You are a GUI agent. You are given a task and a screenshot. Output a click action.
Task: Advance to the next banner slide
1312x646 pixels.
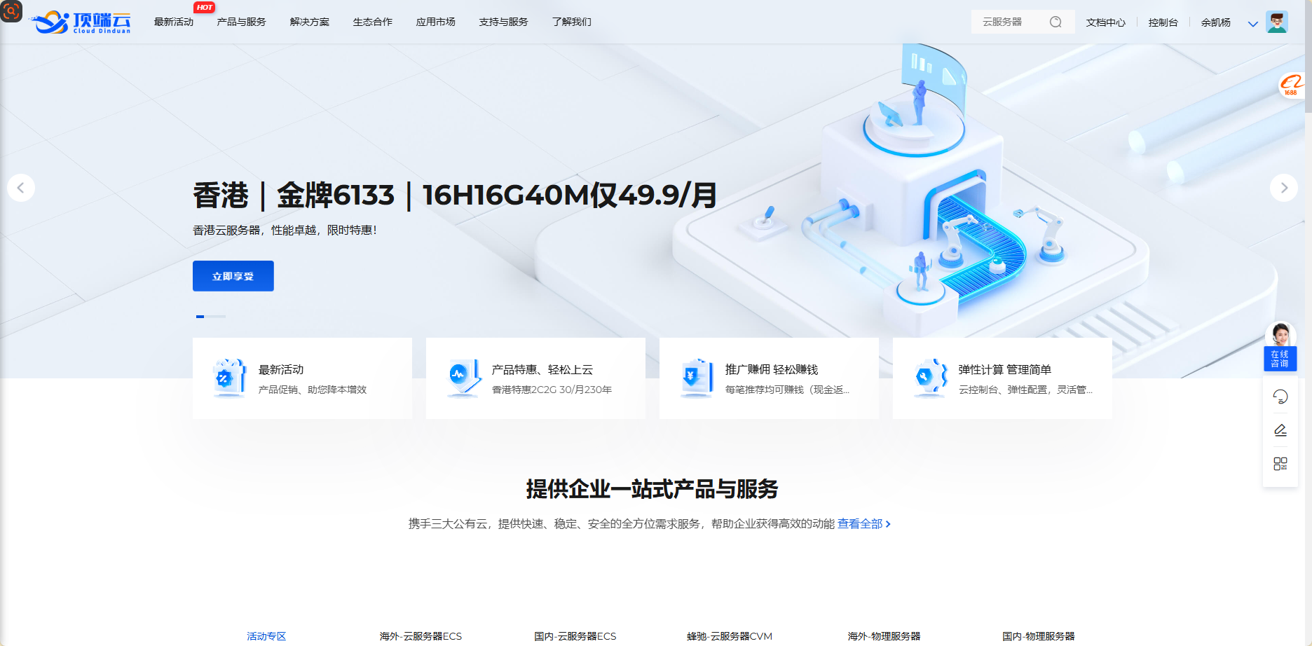point(1283,188)
